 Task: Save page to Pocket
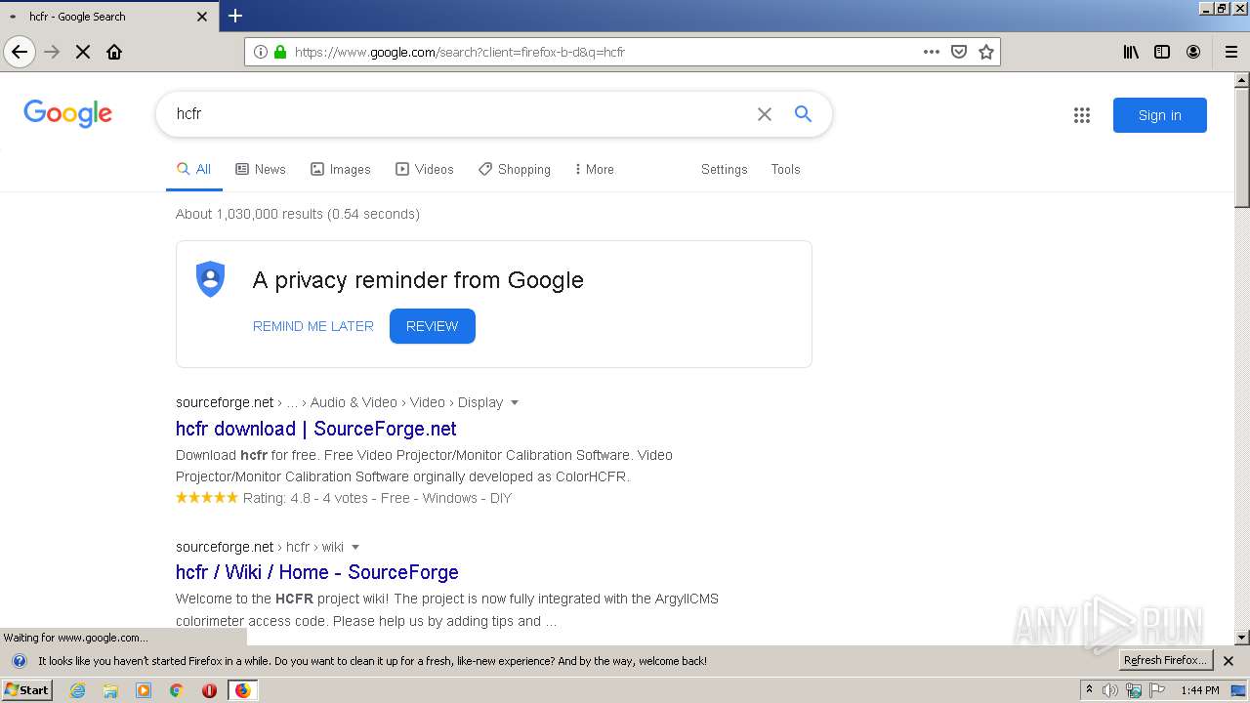click(959, 52)
